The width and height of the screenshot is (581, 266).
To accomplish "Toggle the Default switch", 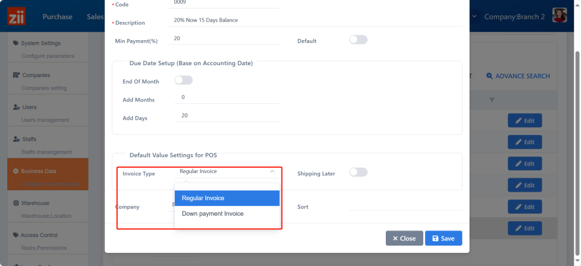I will pos(358,40).
